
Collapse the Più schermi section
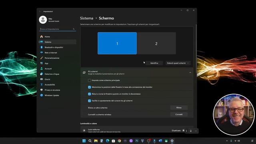190,73
